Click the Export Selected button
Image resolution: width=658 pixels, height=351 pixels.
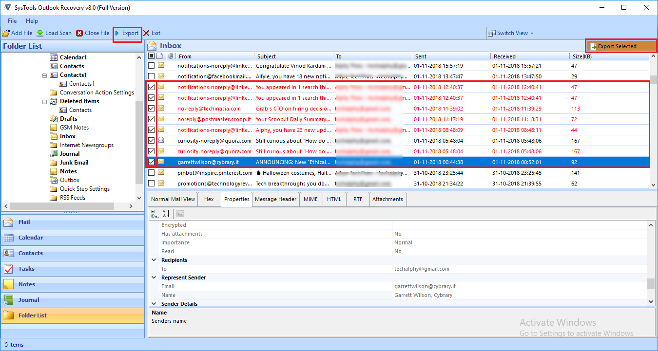621,46
